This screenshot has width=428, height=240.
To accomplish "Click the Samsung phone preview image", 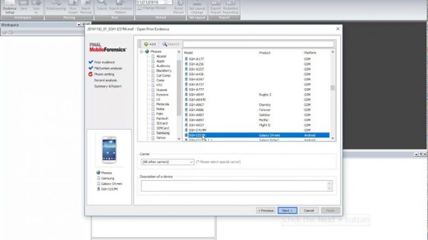I will 109,150.
